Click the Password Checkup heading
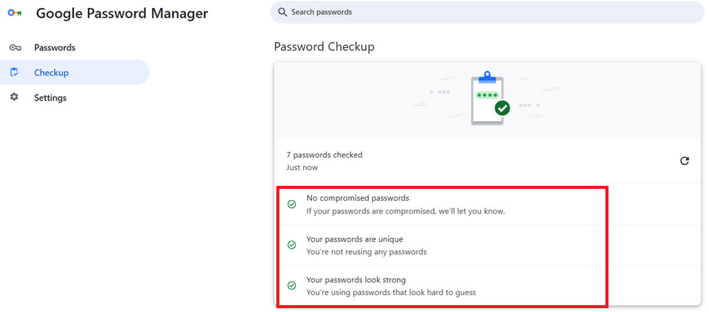The image size is (709, 312). [324, 47]
